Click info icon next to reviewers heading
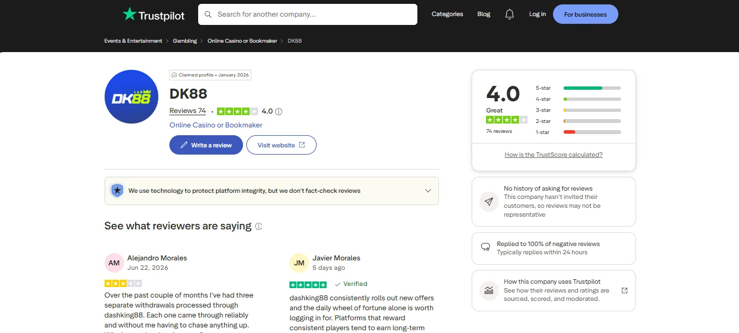 click(x=259, y=226)
